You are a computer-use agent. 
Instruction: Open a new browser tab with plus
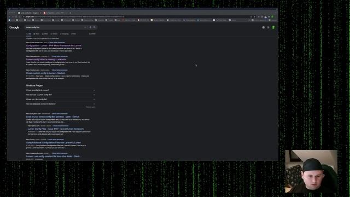(x=70, y=13)
